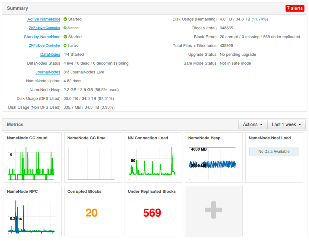Image resolution: width=309 pixels, height=241 pixels.
Task: Open the Active NameNode link
Action: [44, 19]
